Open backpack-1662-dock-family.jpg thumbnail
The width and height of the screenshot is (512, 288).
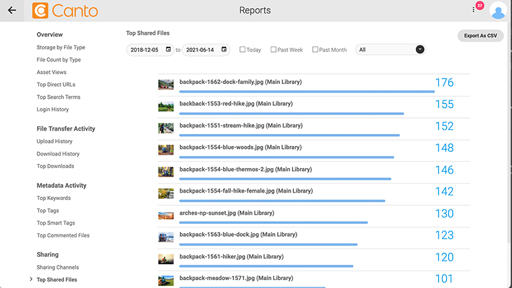[165, 85]
